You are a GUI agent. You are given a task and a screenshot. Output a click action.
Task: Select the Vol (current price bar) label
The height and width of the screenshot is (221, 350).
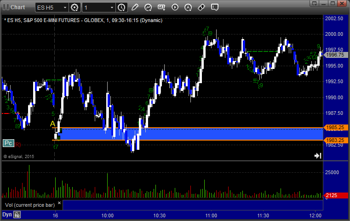30,205
